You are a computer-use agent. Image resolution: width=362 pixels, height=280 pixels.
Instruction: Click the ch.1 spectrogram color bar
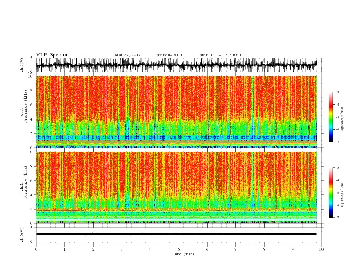[x=331, y=117]
